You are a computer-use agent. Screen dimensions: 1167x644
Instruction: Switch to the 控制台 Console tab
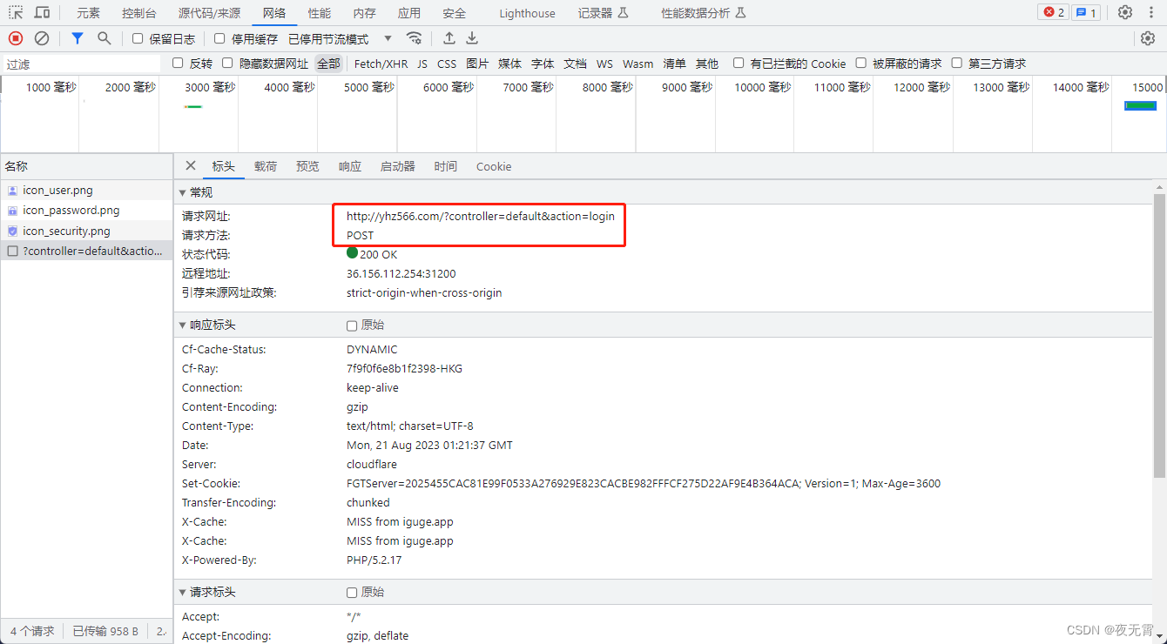pos(139,13)
